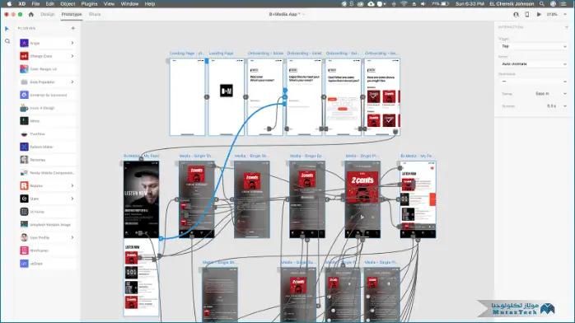Select the large 2cents cover artboard
The image size is (575, 323).
362,199
